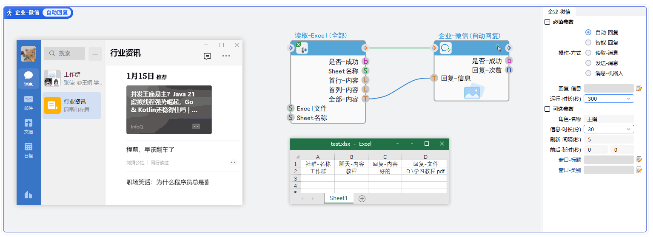The height and width of the screenshot is (237, 653).
Task: Select the 智能-回复 radio option
Action: pos(588,42)
